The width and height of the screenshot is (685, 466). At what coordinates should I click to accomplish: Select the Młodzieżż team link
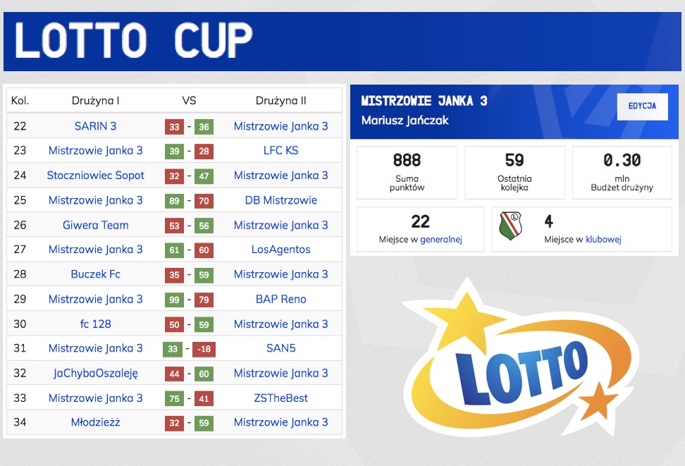tap(95, 422)
